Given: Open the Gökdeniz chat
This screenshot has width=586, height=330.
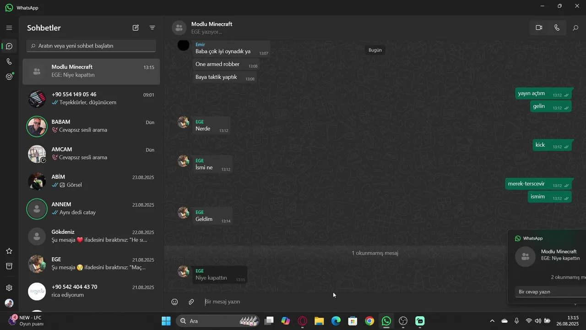Looking at the screenshot, I should click(x=91, y=236).
